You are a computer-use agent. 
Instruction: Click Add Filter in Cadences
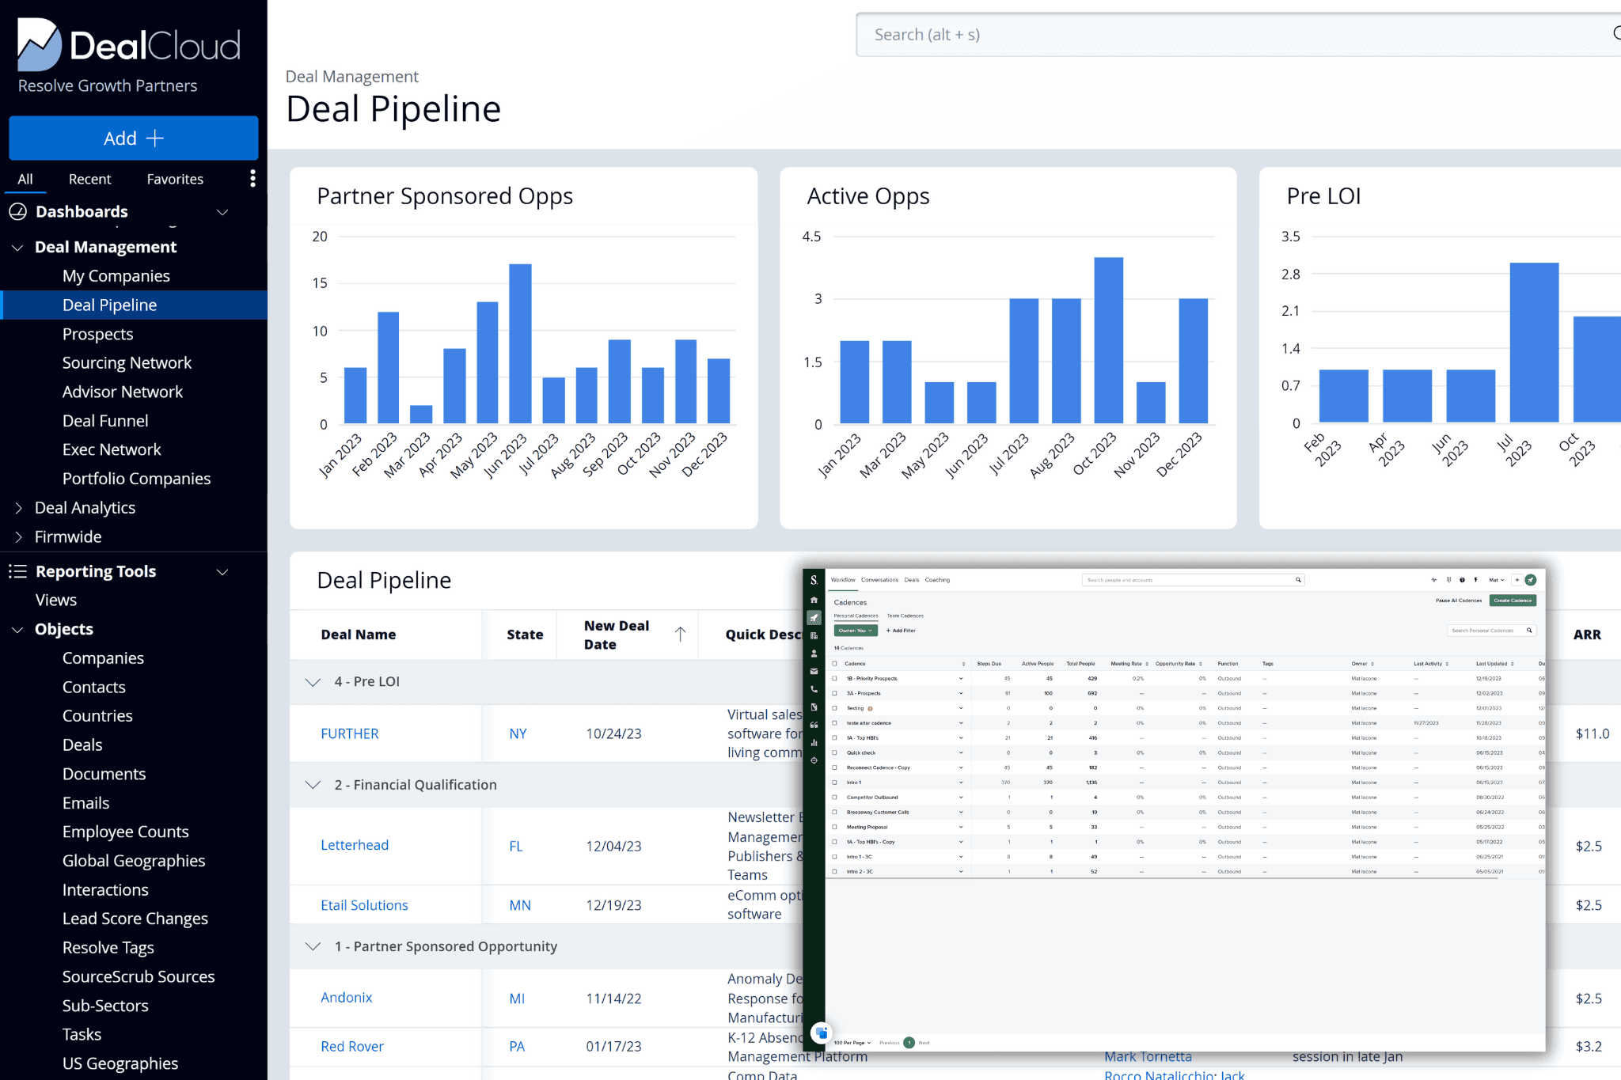(x=901, y=631)
